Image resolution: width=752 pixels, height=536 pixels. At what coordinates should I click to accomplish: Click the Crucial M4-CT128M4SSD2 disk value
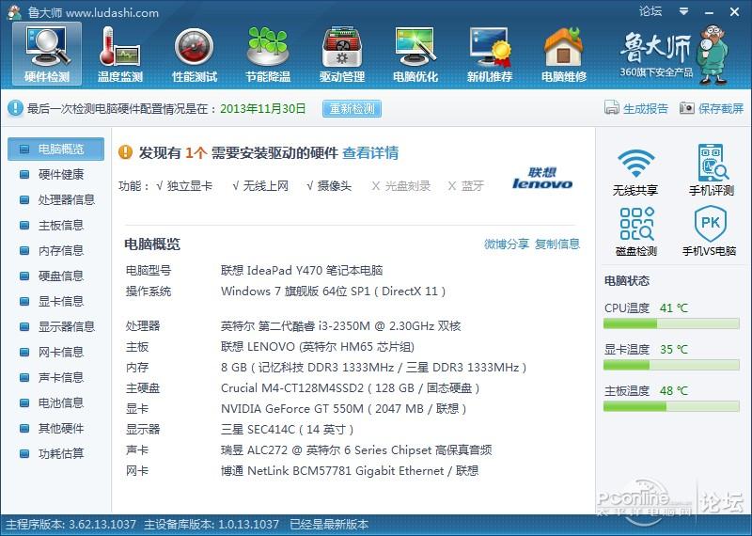point(350,388)
